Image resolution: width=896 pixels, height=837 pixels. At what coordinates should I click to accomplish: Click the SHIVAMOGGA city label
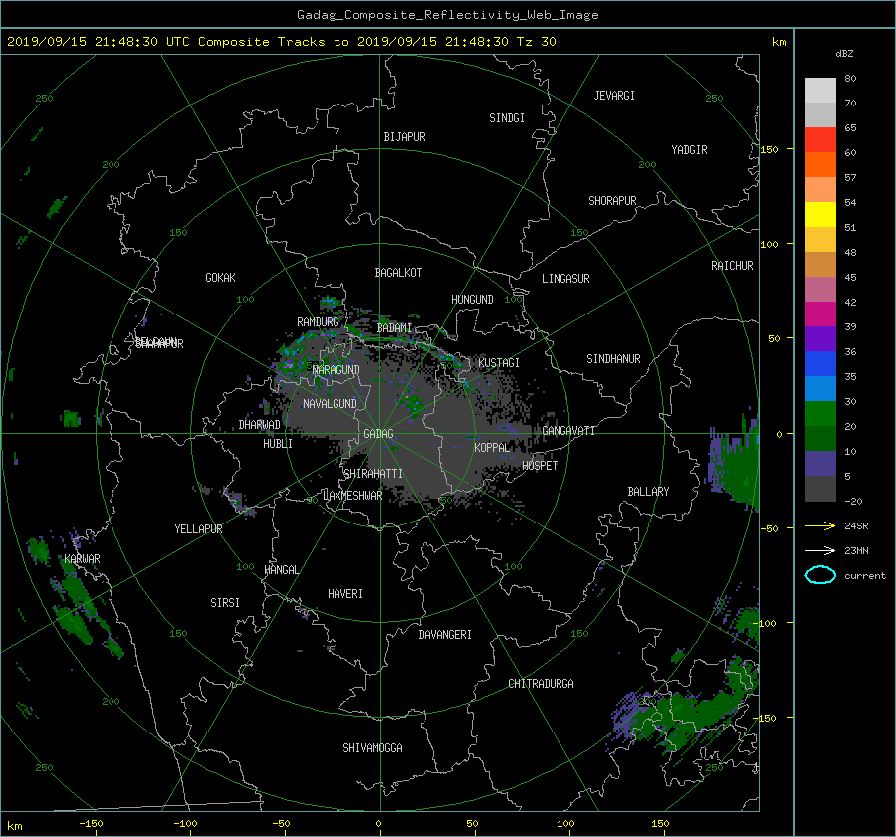(x=372, y=748)
